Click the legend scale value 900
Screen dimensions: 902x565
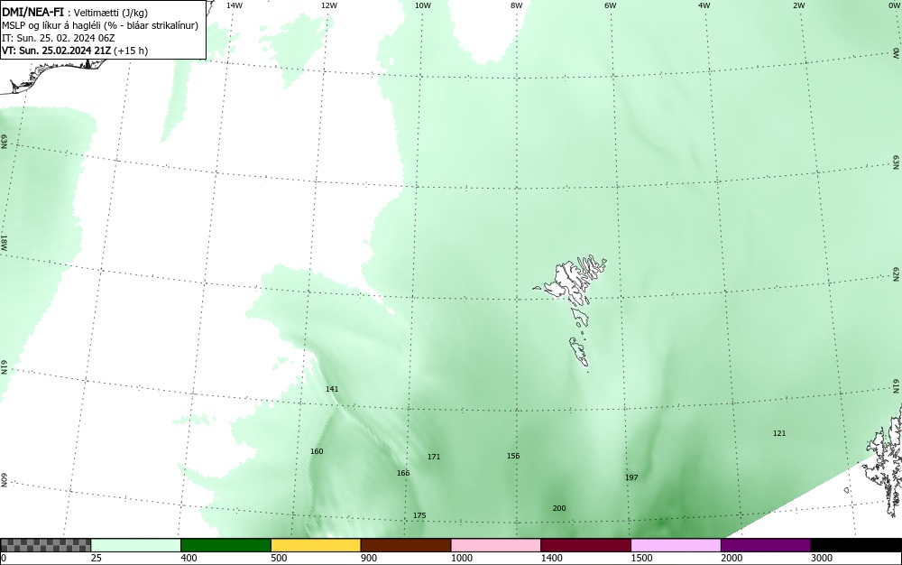pyautogui.click(x=369, y=558)
